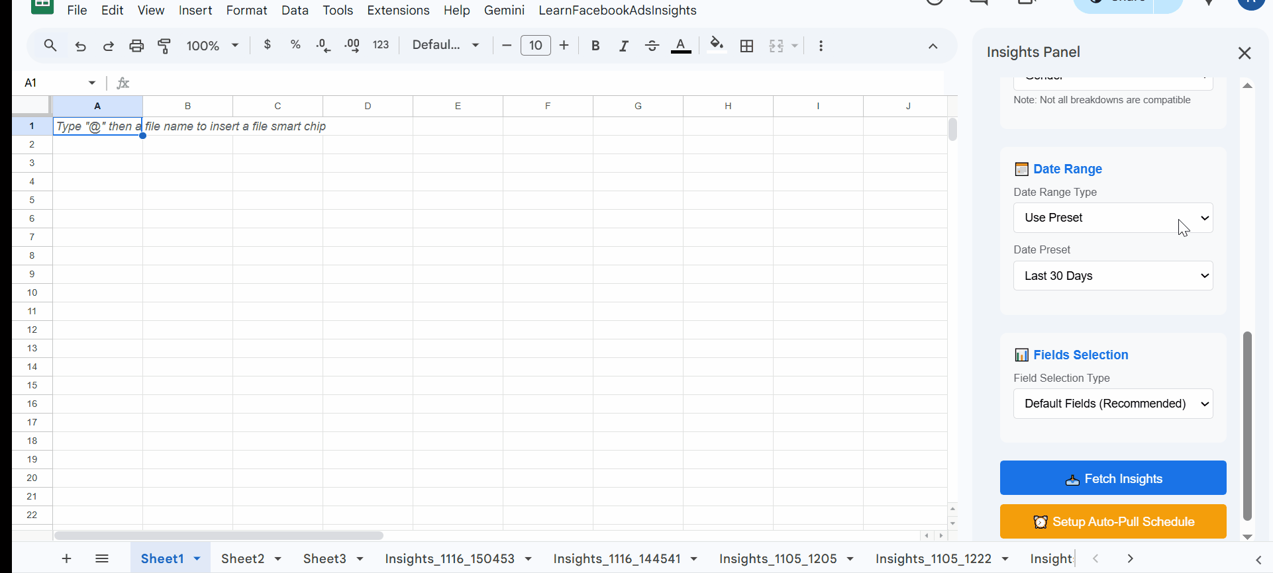Toggle bold formatting

pos(595,46)
